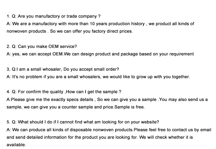Select the question "Can you make OEM service?"
This screenshot has height=149, width=216.
pyautogui.click(x=41, y=46)
